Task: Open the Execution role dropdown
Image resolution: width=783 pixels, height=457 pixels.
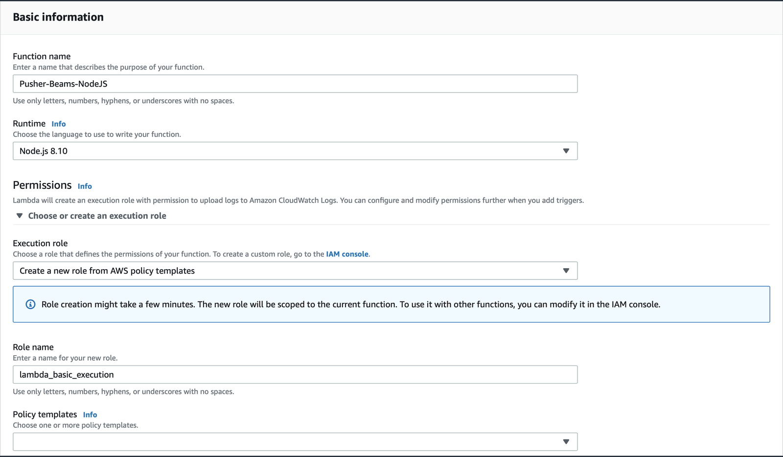Action: [x=295, y=271]
